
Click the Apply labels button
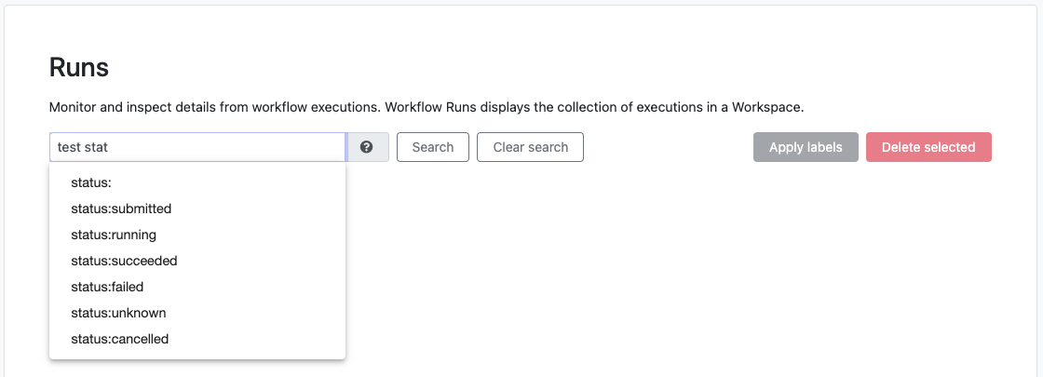click(x=806, y=147)
